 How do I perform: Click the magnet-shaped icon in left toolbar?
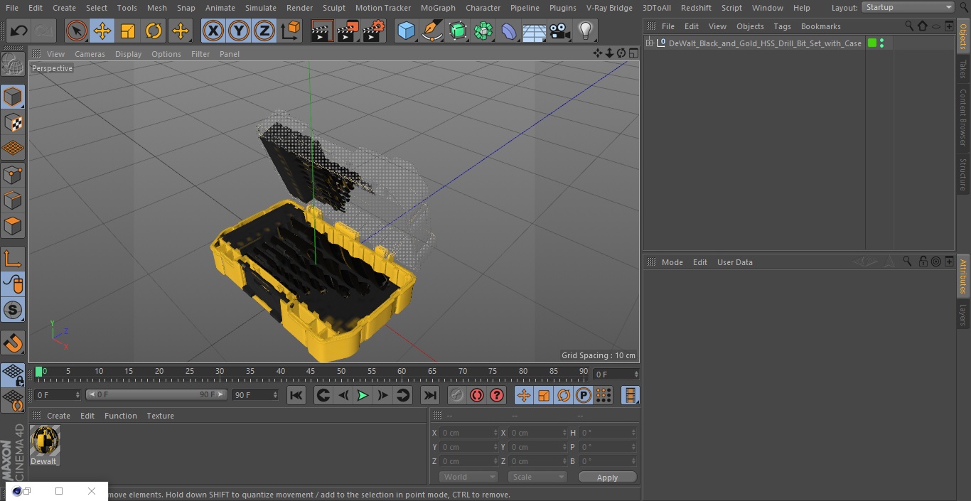[x=13, y=343]
